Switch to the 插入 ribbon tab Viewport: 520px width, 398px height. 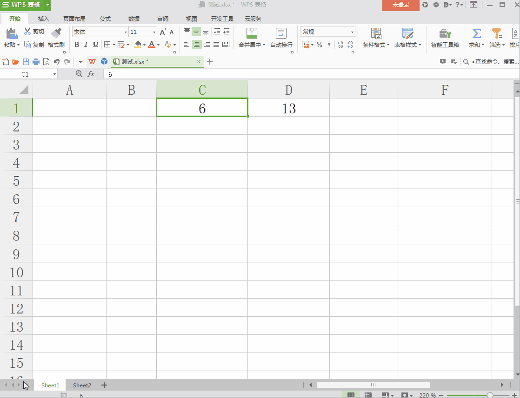(x=43, y=19)
